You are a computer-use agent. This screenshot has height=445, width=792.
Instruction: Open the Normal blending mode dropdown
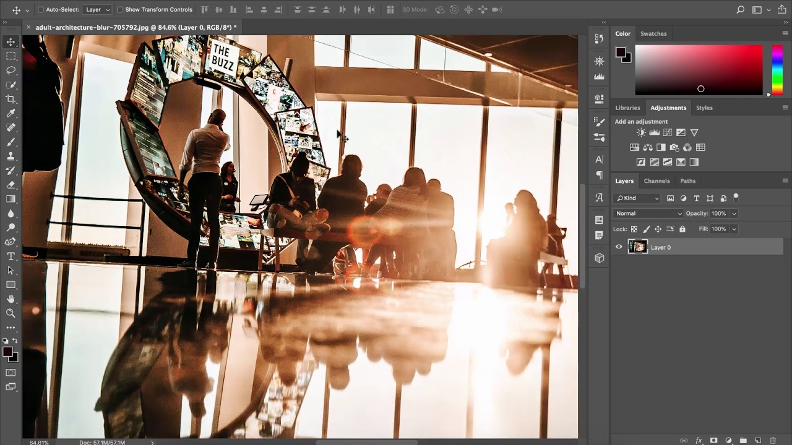coord(648,213)
